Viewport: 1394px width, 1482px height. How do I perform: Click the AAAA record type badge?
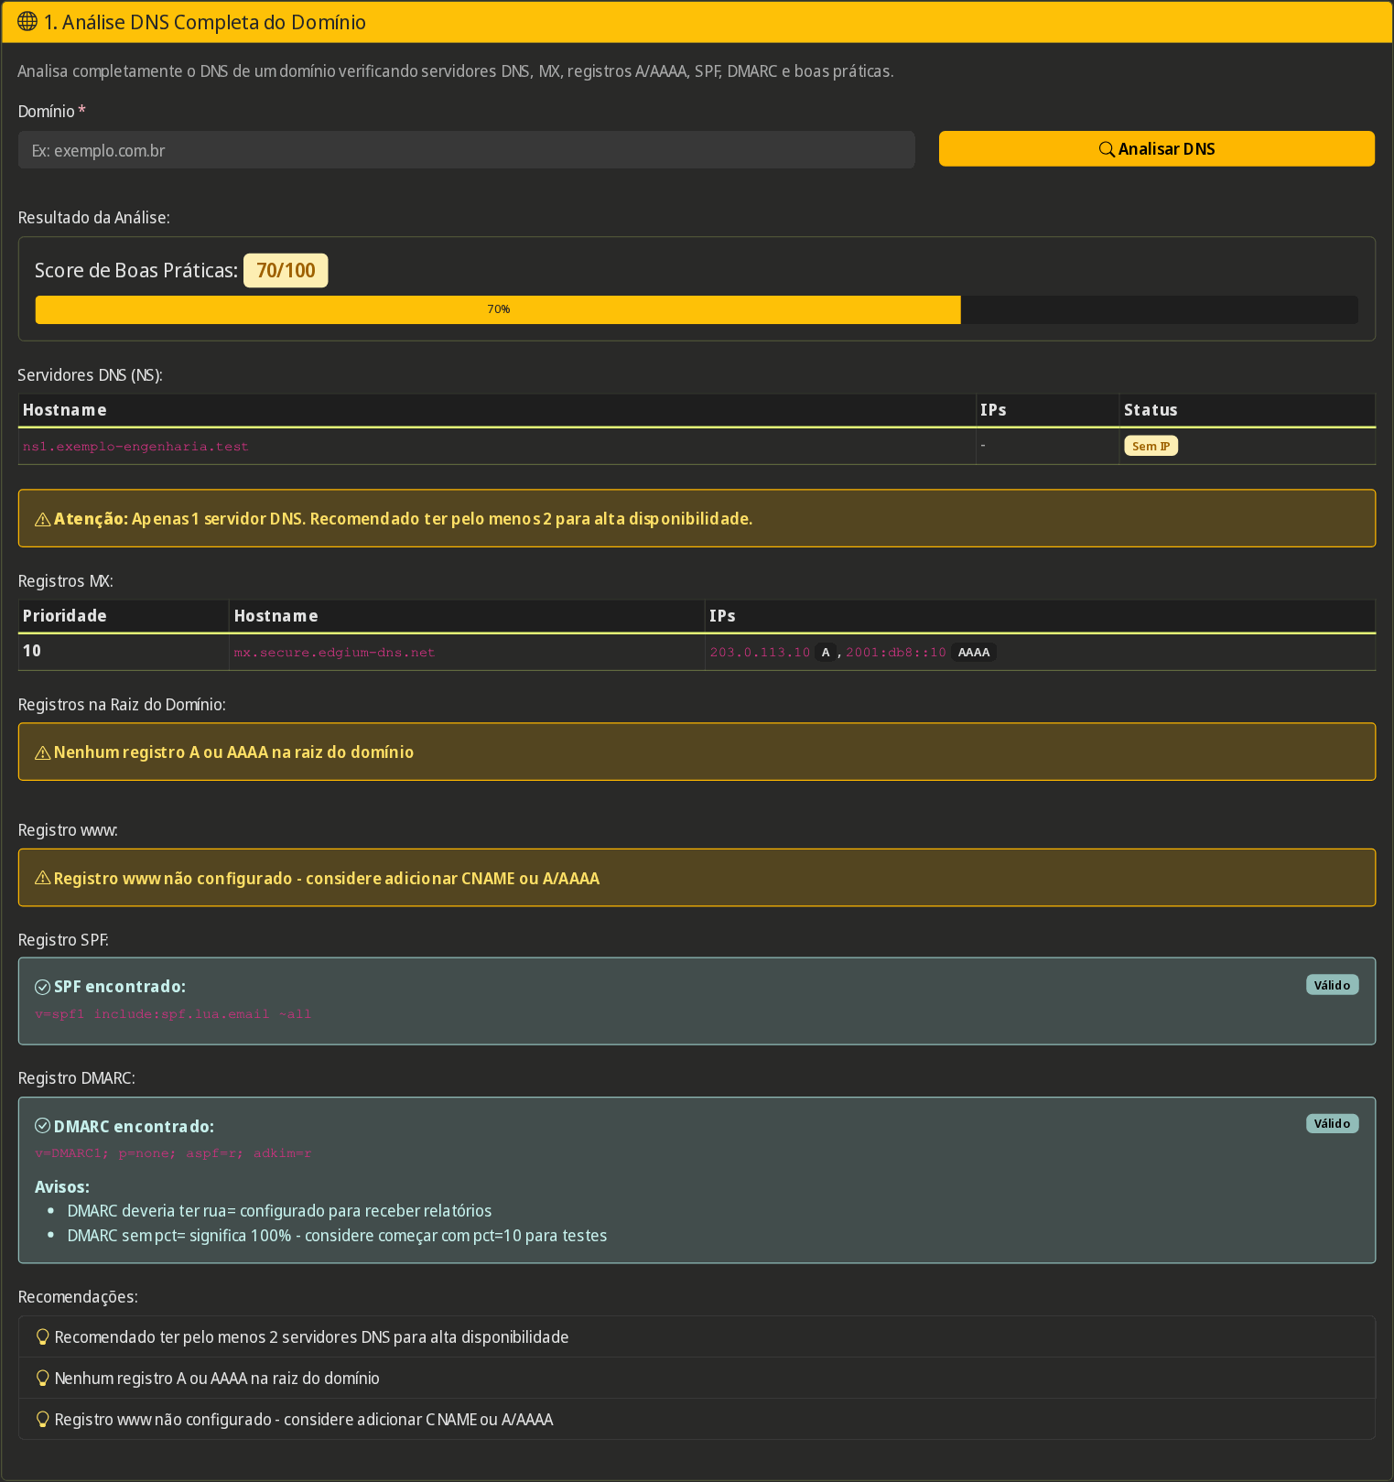click(x=974, y=653)
